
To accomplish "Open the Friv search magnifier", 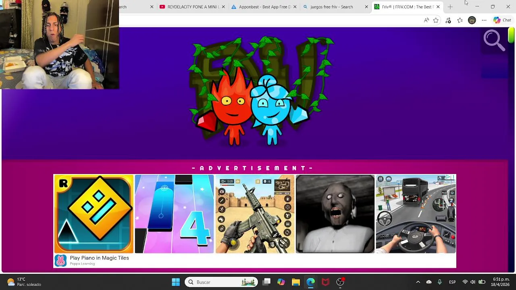I will pos(494,40).
